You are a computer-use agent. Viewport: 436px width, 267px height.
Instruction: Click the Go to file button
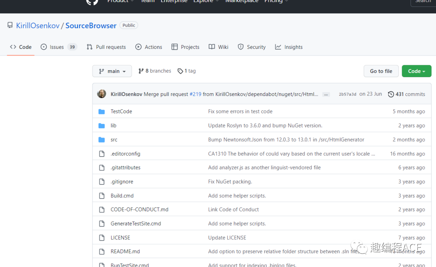pos(381,71)
